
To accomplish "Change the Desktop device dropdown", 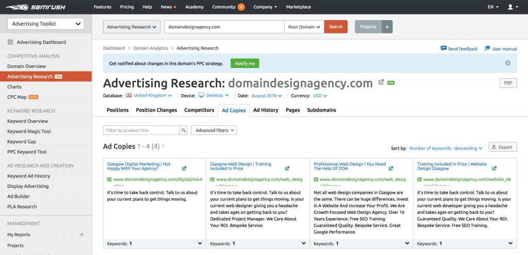I will (x=218, y=95).
